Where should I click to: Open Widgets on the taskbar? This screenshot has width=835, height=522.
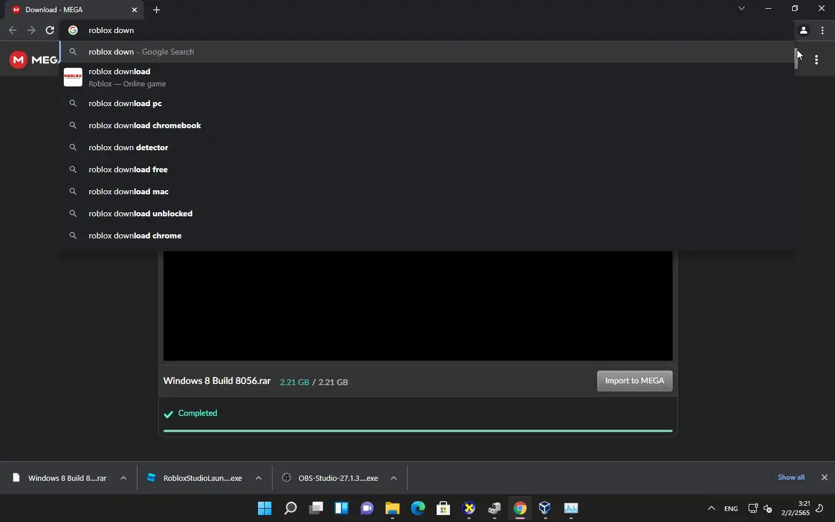pos(342,509)
